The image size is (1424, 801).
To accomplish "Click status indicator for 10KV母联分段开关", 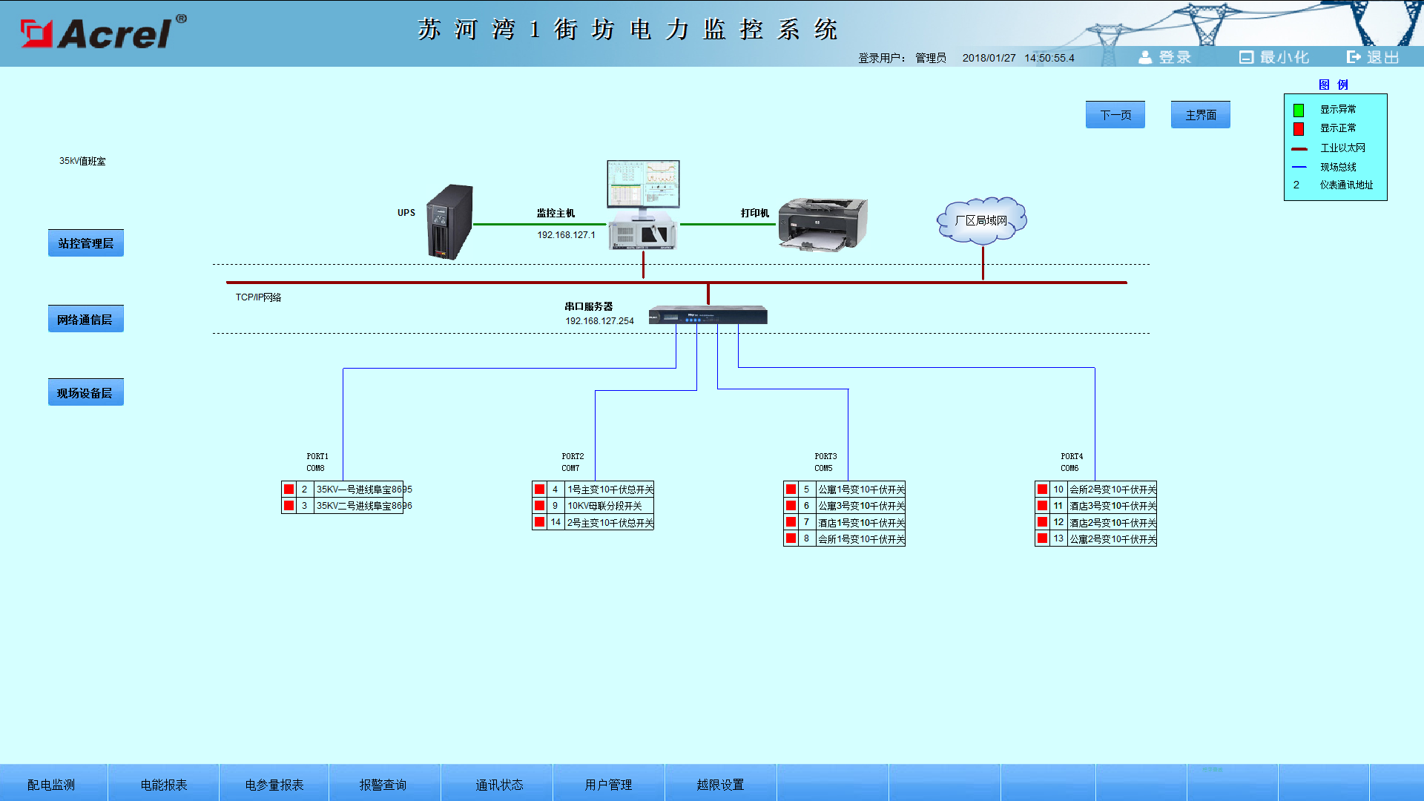I will tap(540, 506).
